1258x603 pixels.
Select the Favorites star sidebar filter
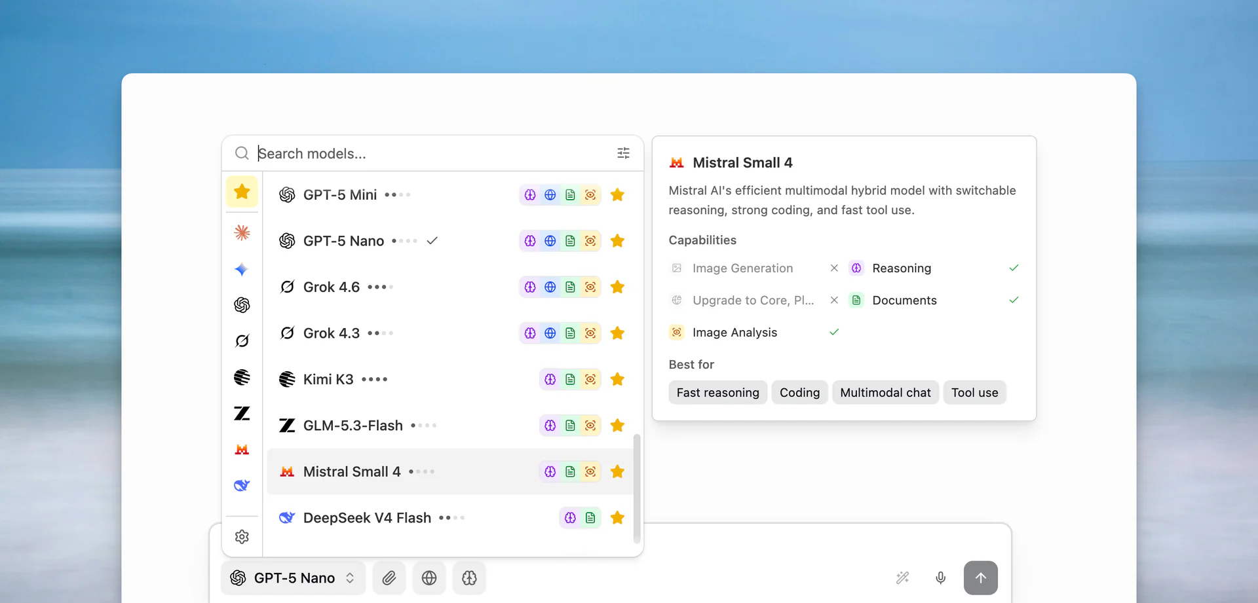coord(242,192)
